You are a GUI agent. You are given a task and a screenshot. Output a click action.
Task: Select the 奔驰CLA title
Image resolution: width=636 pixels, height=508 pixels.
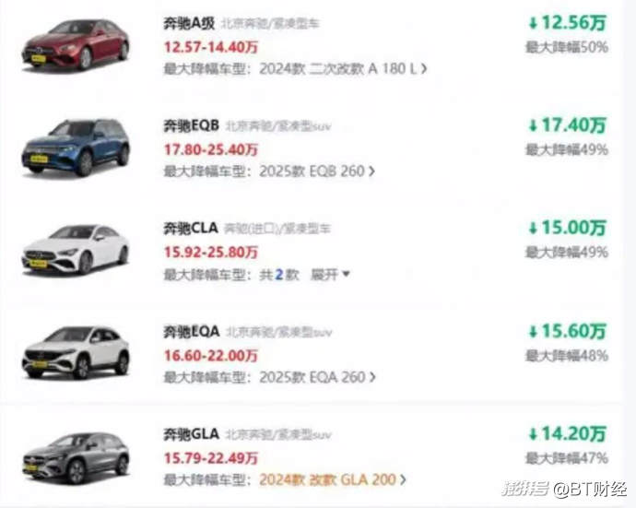coord(191,228)
